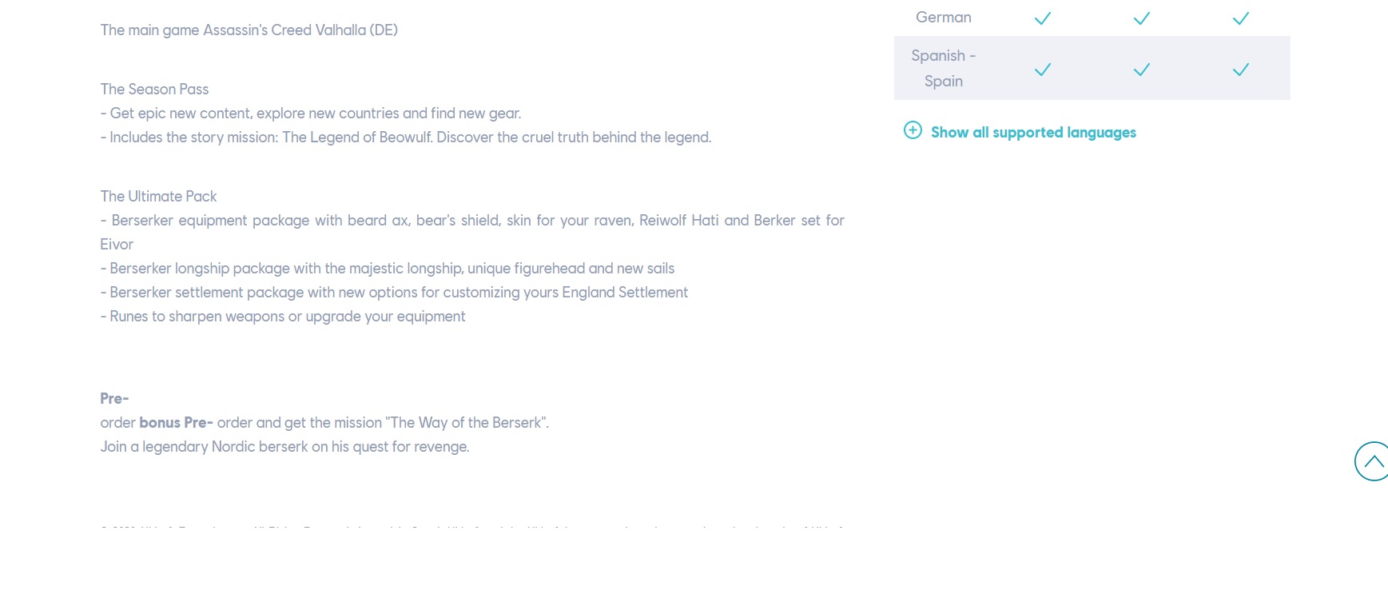Show all supported languages
The width and height of the screenshot is (1388, 598).
point(1032,133)
